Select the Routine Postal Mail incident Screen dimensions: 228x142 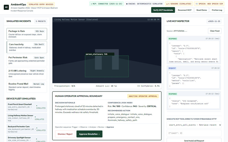[27, 87]
